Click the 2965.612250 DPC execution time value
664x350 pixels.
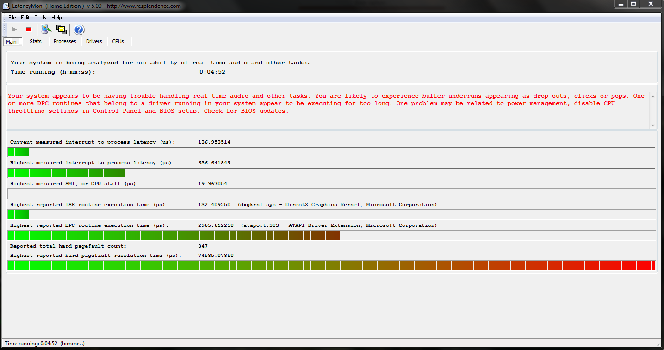[216, 225]
